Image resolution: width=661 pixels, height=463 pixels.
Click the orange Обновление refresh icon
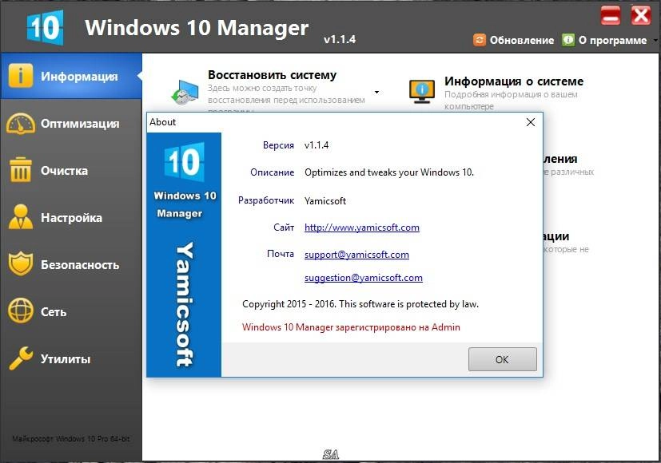[x=480, y=40]
